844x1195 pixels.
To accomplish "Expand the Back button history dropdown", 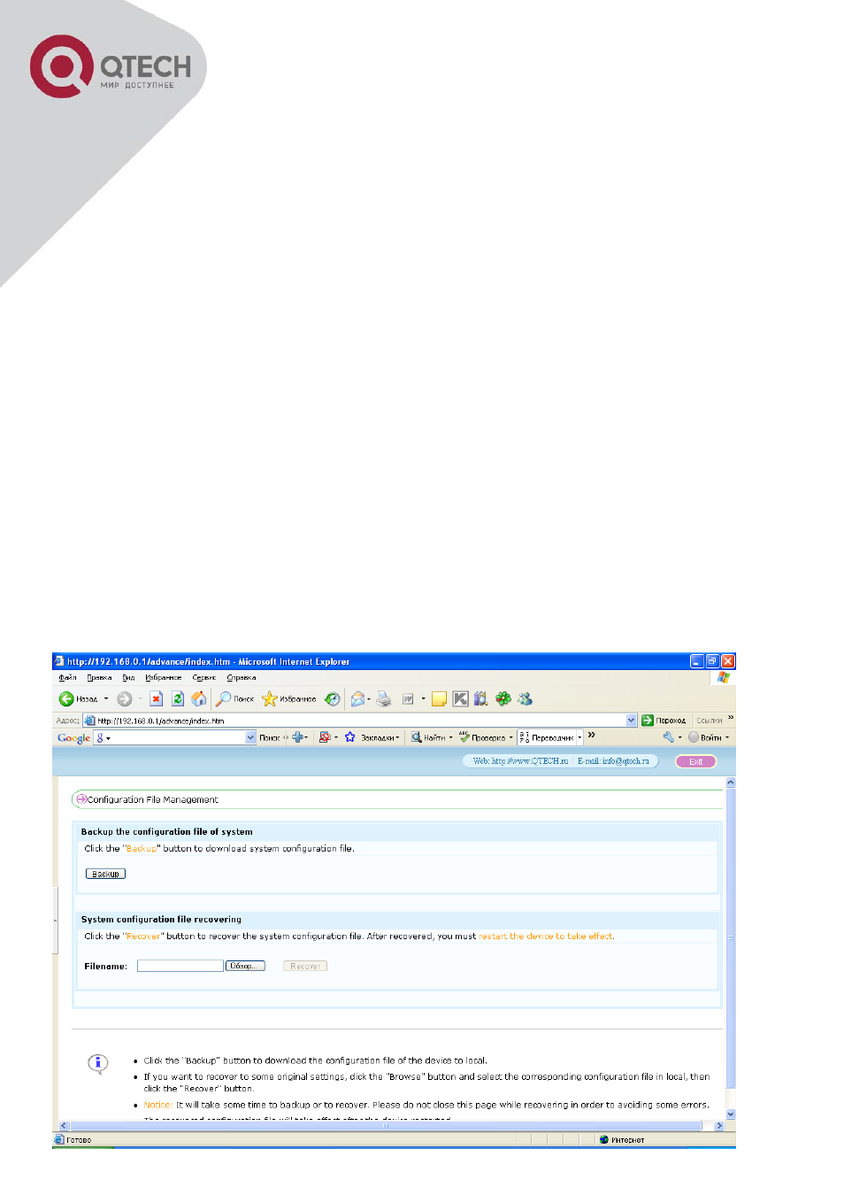I will tap(106, 698).
